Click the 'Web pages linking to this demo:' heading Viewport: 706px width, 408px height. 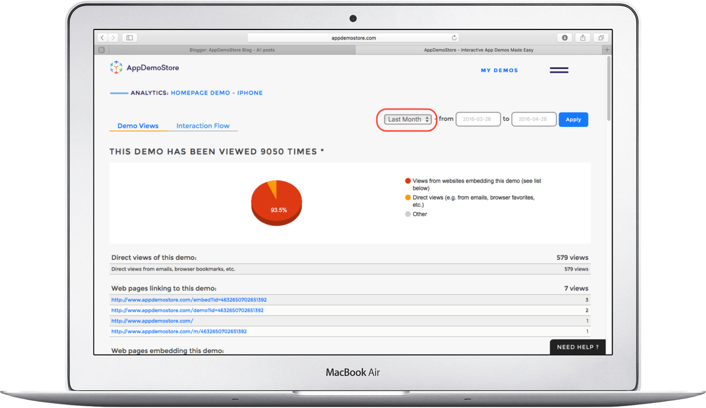click(x=164, y=288)
